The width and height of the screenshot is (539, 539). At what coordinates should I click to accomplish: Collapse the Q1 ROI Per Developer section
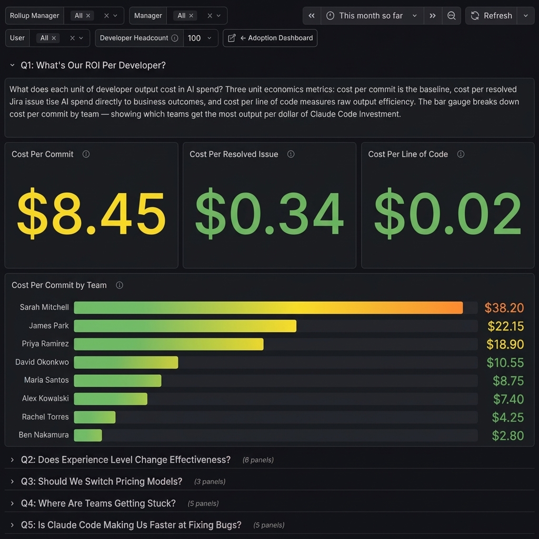(12, 65)
